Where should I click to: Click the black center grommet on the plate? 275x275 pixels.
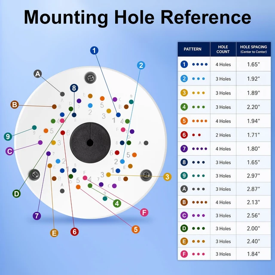click(90, 143)
